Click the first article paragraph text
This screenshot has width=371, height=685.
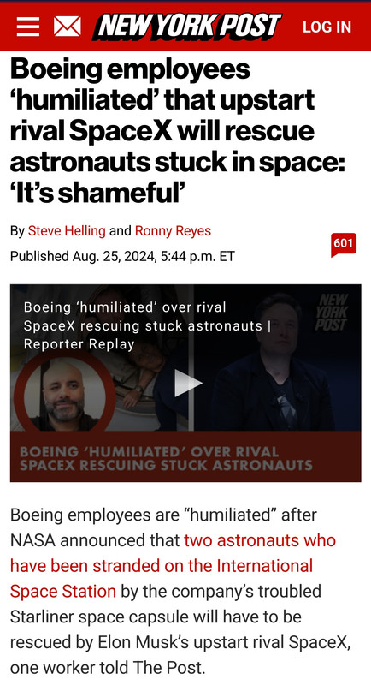(x=180, y=591)
